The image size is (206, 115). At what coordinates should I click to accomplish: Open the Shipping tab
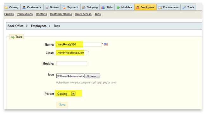(90, 7)
